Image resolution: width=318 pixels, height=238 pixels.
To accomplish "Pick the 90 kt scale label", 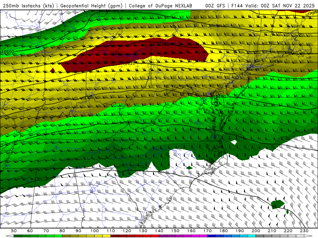I will click(x=78, y=231).
